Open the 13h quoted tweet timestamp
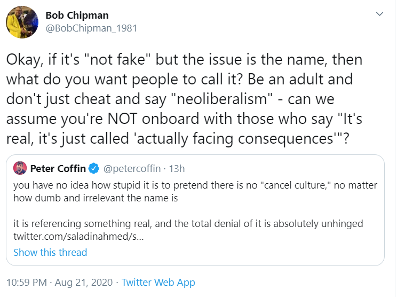 click(x=177, y=168)
